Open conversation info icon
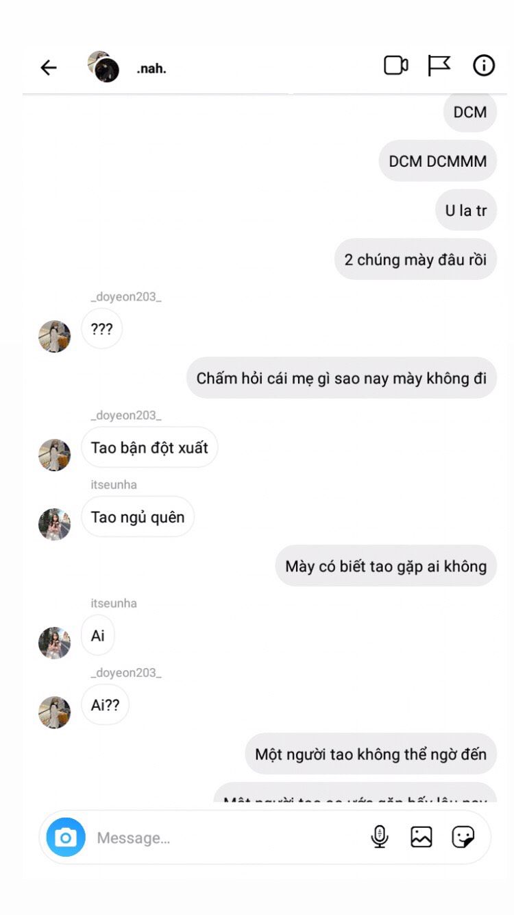 tap(484, 66)
